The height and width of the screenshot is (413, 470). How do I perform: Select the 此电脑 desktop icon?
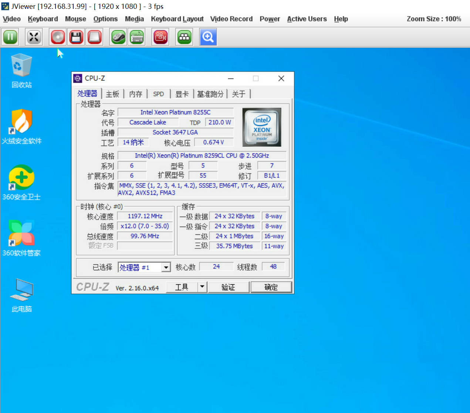pos(21,295)
